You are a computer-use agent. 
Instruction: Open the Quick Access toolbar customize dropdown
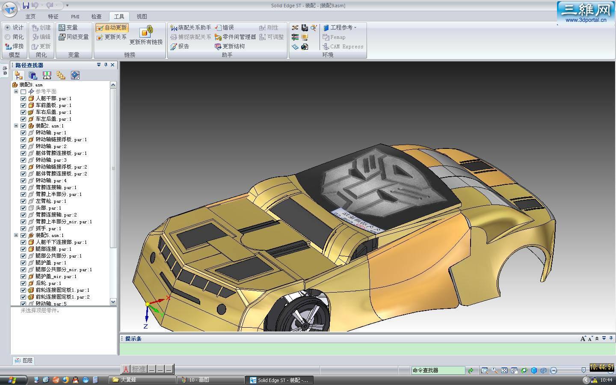[x=68, y=6]
